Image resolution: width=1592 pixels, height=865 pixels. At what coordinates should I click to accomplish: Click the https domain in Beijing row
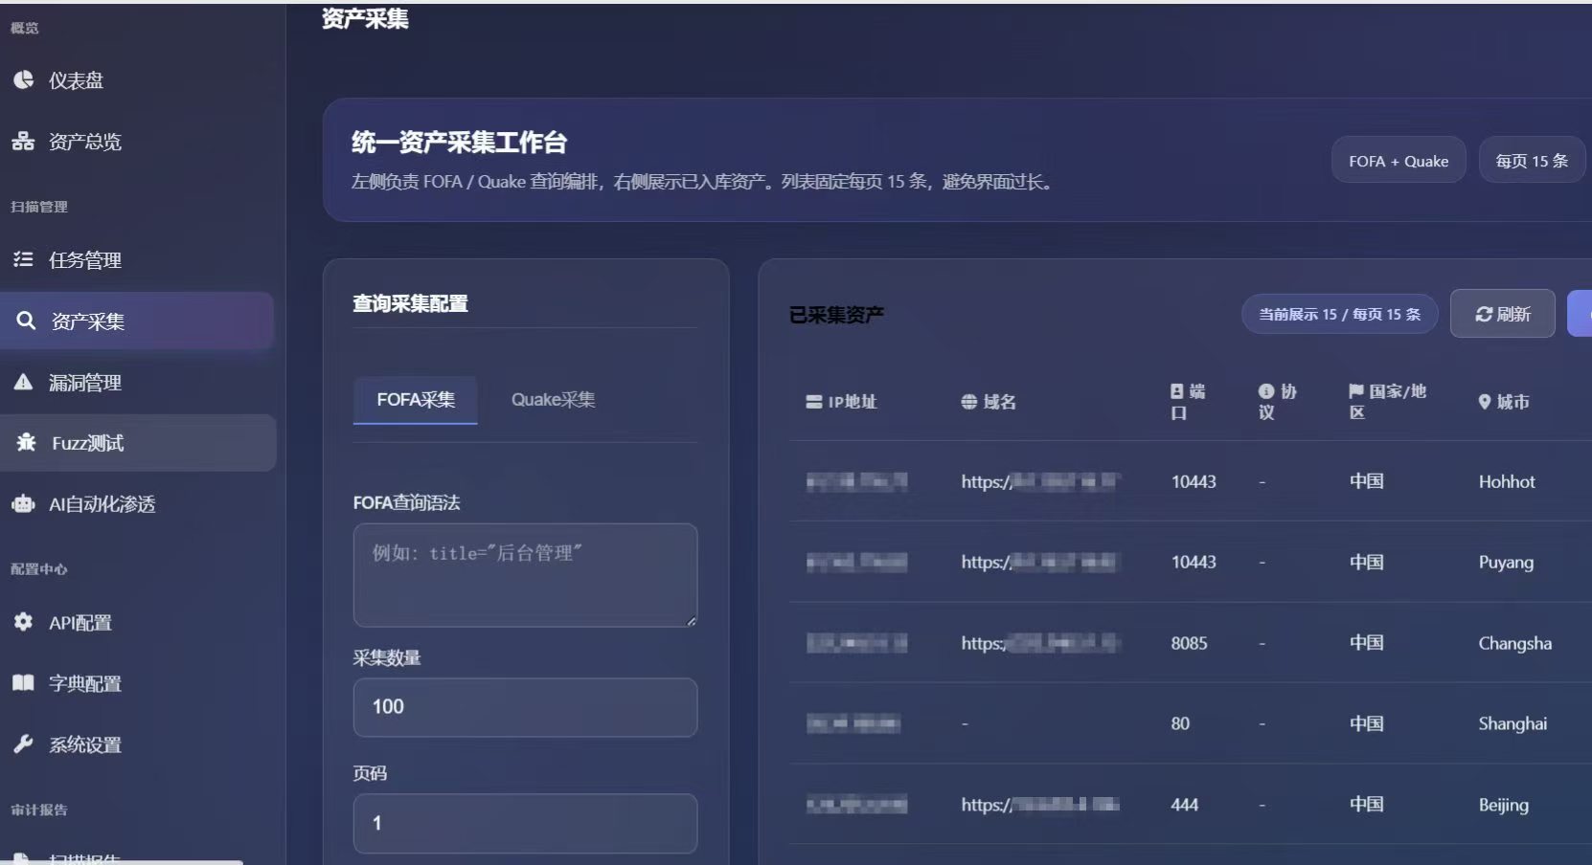(x=1040, y=805)
